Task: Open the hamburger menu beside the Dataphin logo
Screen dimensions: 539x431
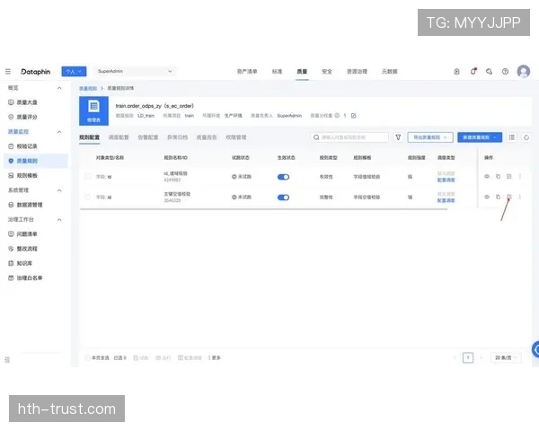Action: point(8,72)
